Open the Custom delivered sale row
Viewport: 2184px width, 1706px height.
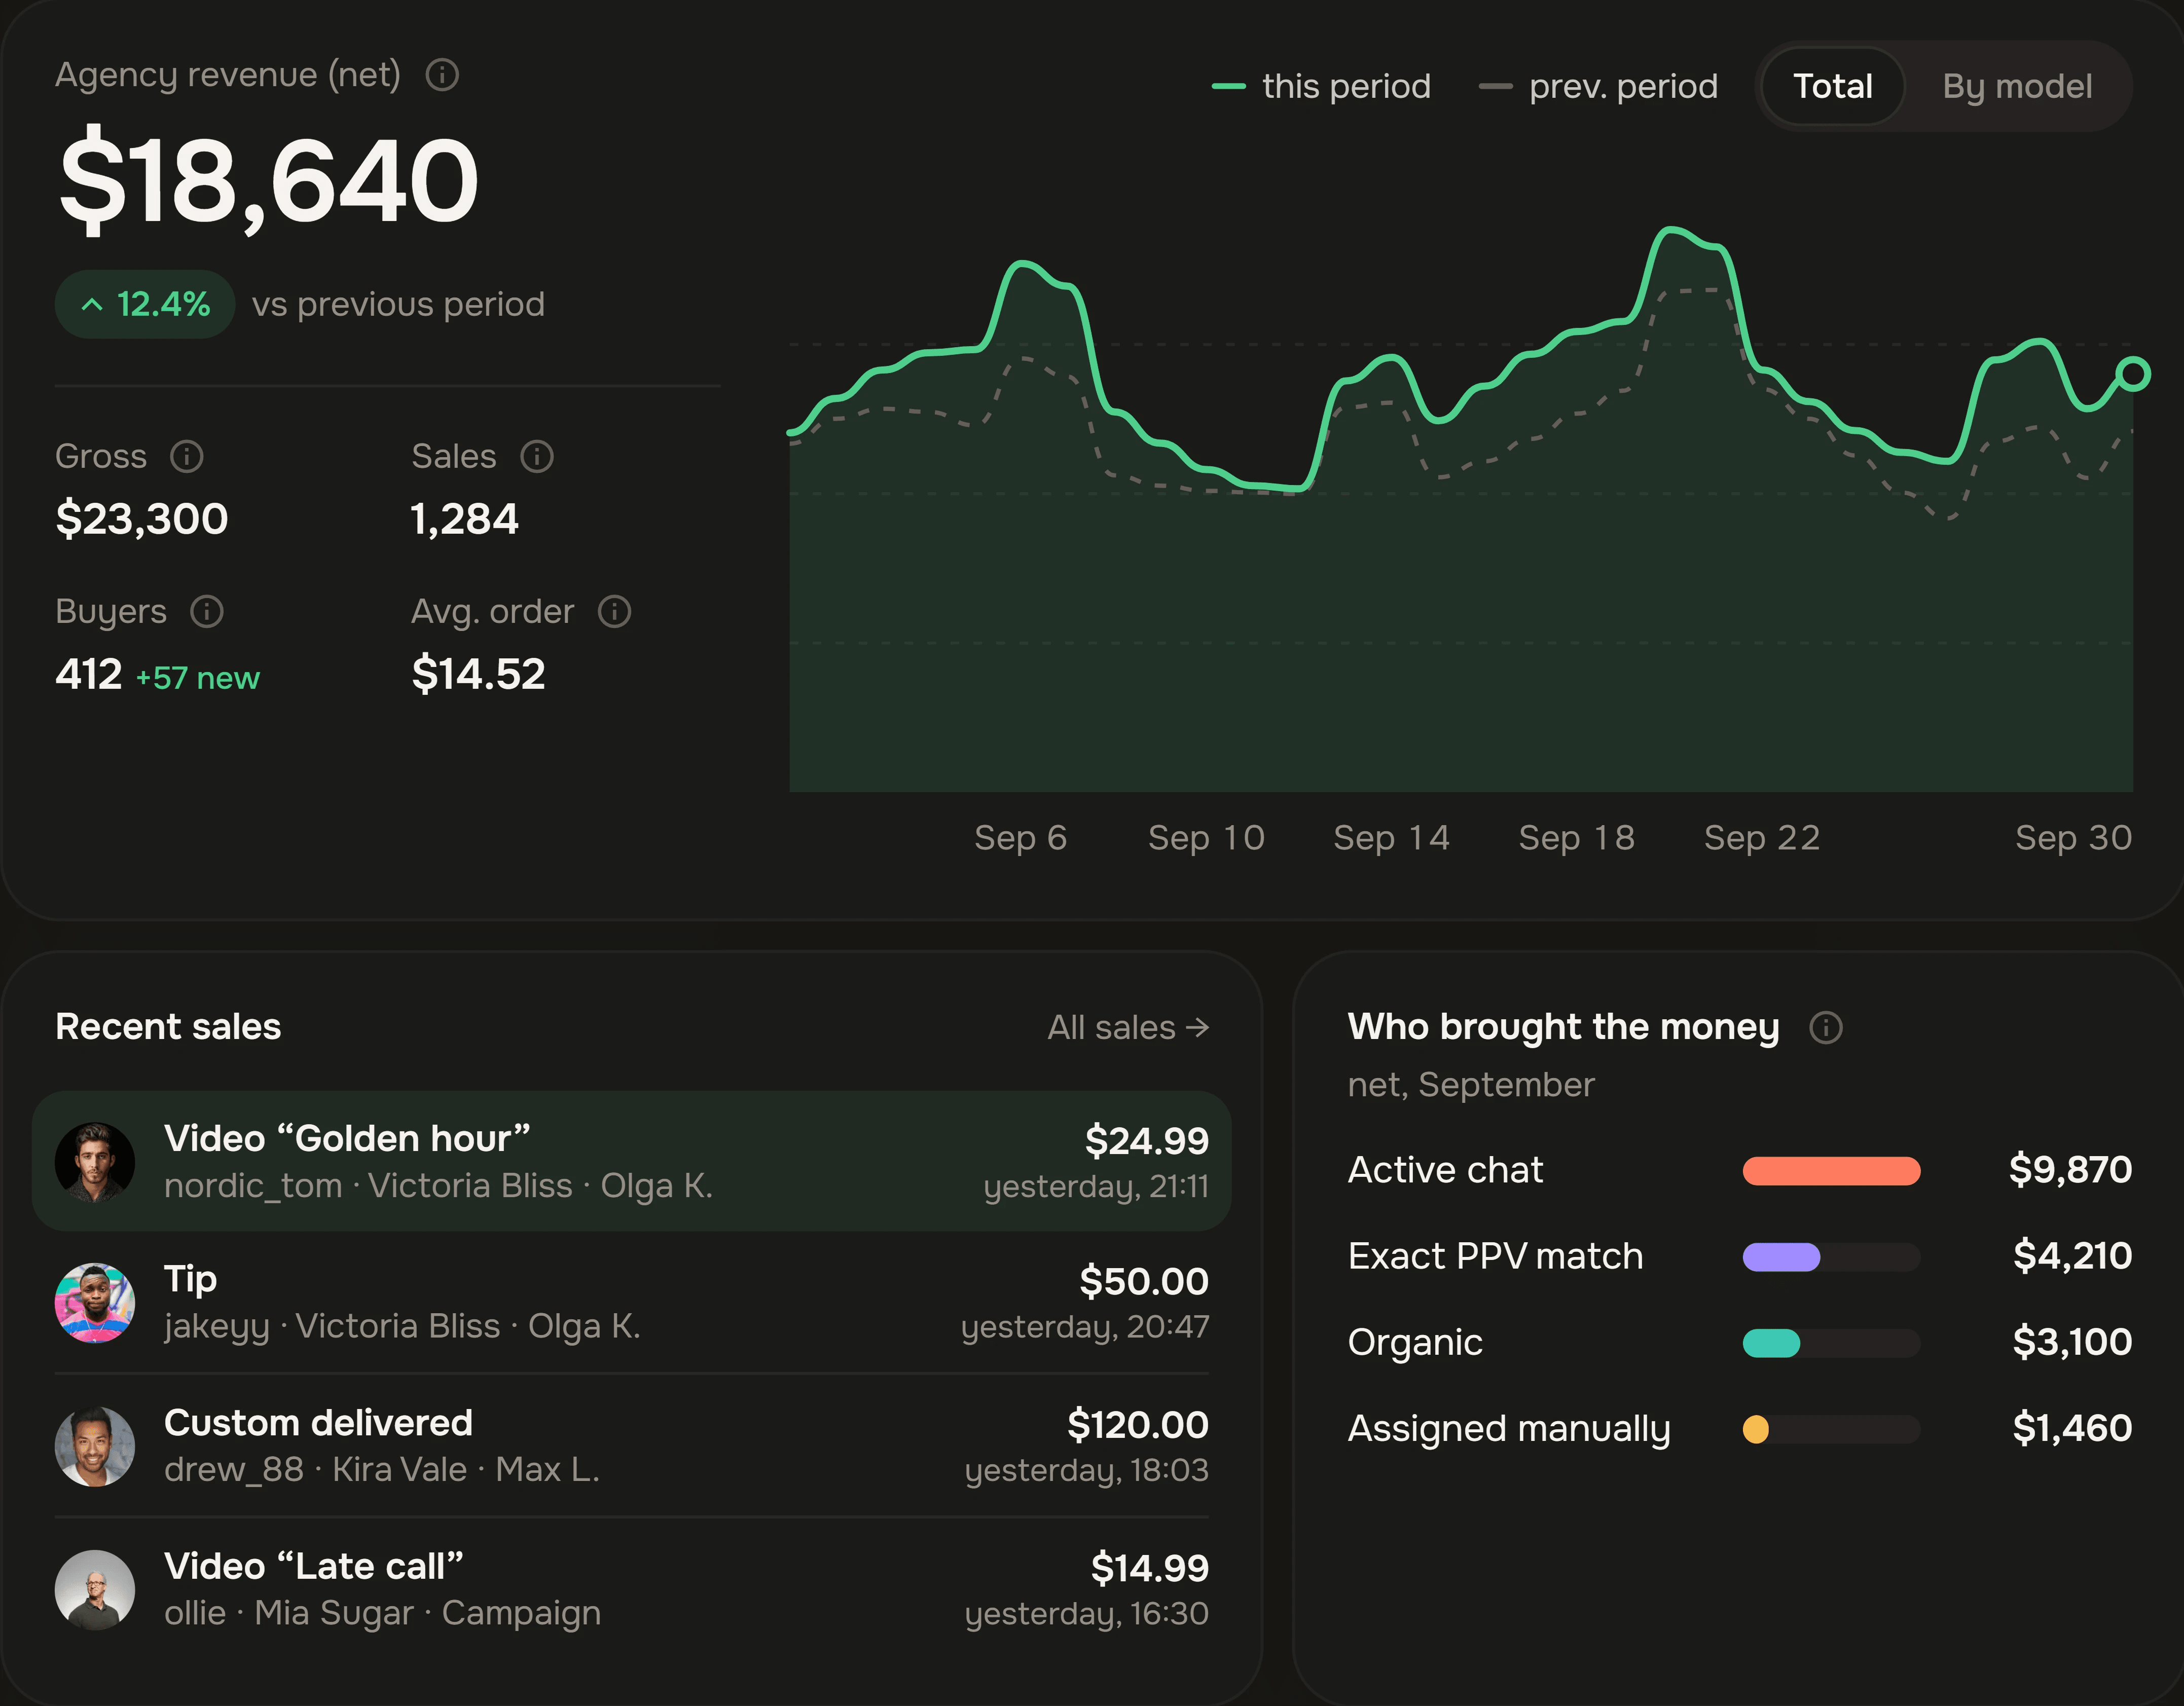coord(632,1447)
